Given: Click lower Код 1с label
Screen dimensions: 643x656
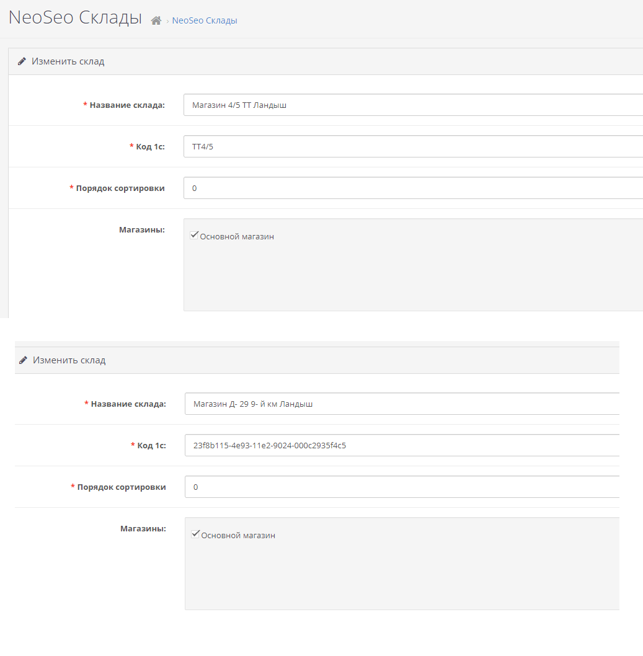Looking at the screenshot, I should [151, 446].
